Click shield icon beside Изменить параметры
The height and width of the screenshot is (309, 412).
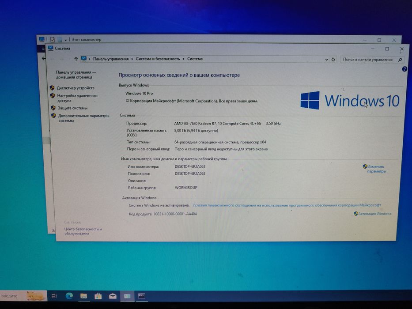click(365, 166)
